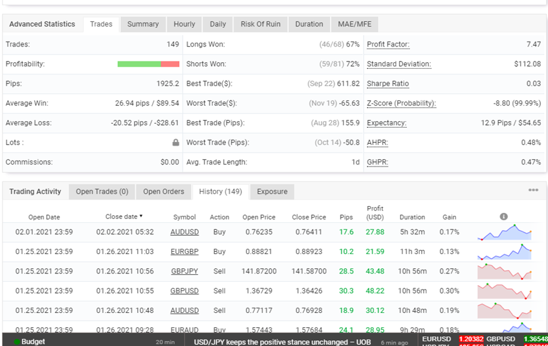Sort by Gain column header
548x346 pixels.
tap(450, 217)
